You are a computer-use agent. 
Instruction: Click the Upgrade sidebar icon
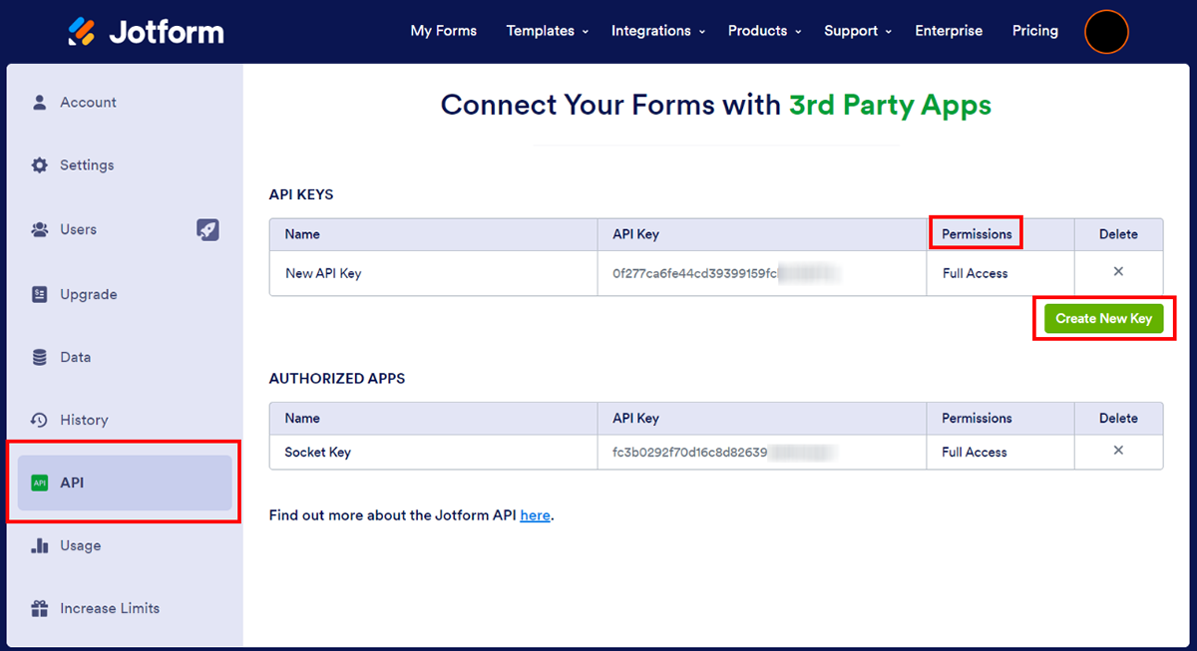(40, 295)
